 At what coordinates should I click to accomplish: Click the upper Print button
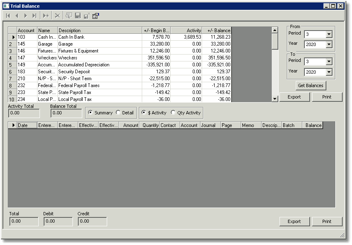(x=327, y=97)
